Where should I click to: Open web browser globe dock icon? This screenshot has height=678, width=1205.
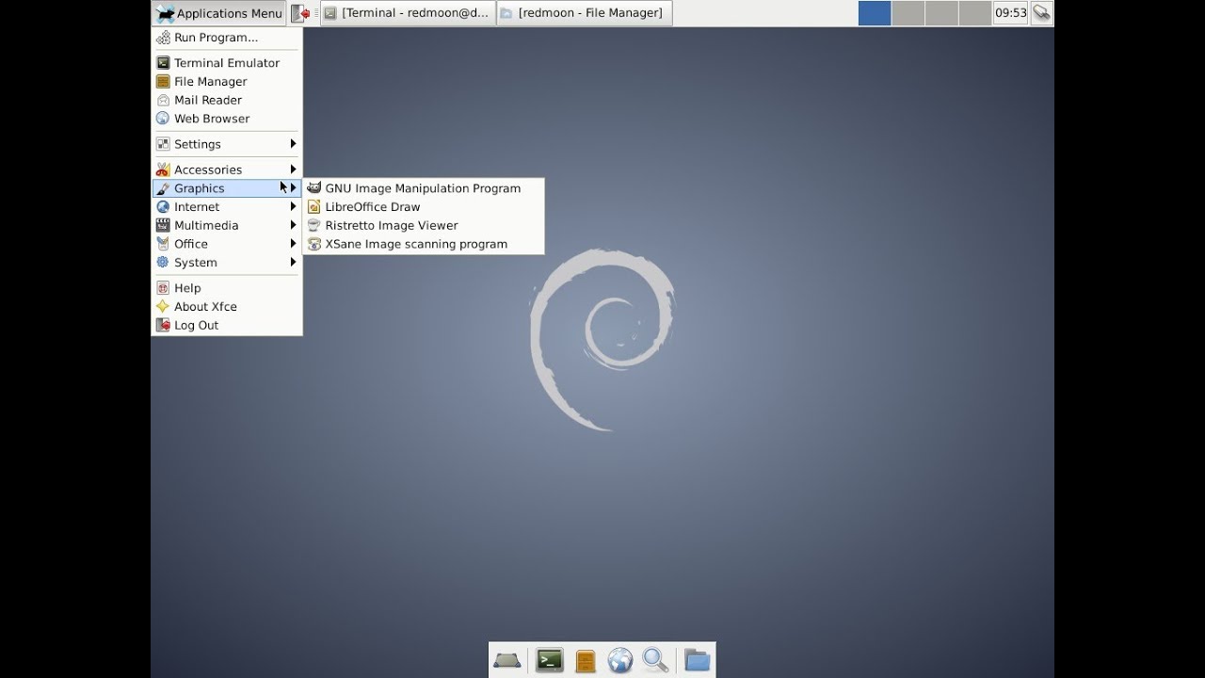tap(620, 660)
